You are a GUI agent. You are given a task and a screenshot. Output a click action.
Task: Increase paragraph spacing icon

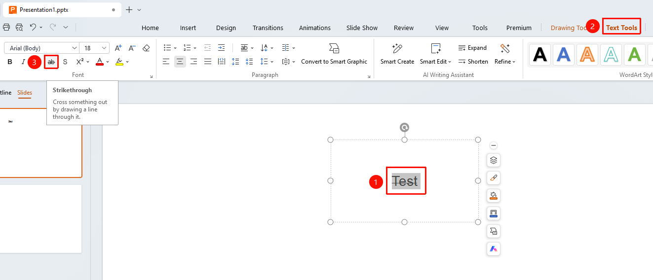click(235, 62)
